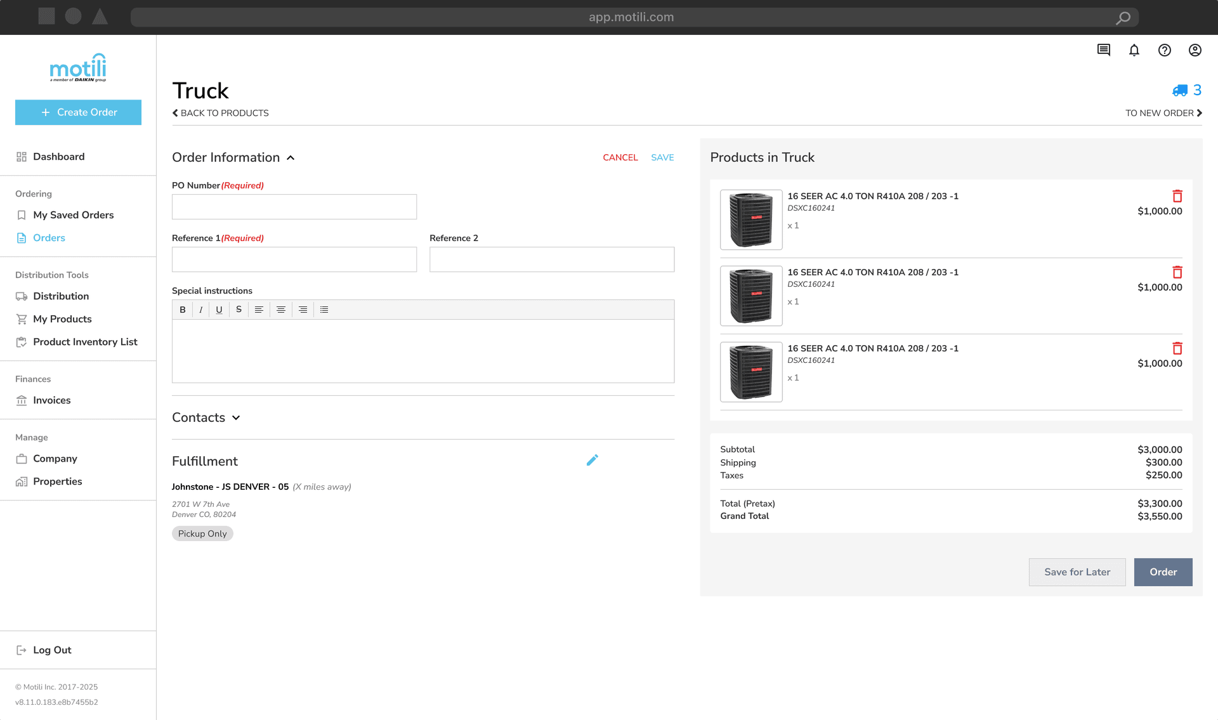Open the user account icon
1218x720 pixels.
click(1195, 50)
